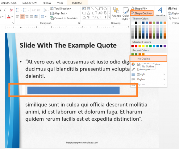
Task: Click the bullets list icon
Action: pos(18,10)
